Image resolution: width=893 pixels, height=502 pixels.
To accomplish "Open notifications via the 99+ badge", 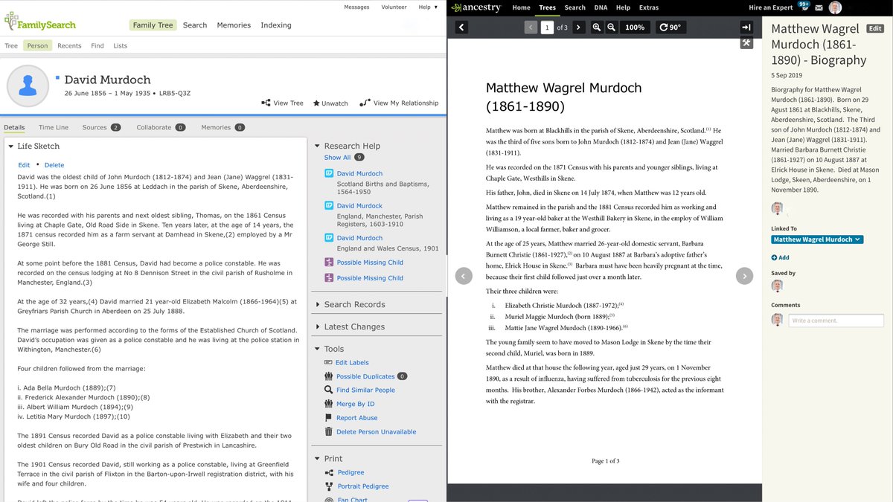I will pyautogui.click(x=803, y=6).
